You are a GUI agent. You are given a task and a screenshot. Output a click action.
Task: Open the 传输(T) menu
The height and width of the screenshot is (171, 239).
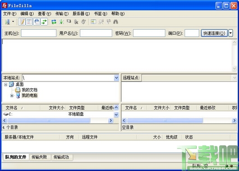click(62, 14)
